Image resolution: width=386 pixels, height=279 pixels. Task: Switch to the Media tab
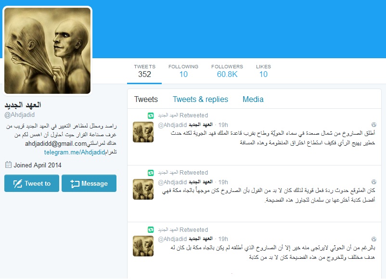coord(253,99)
